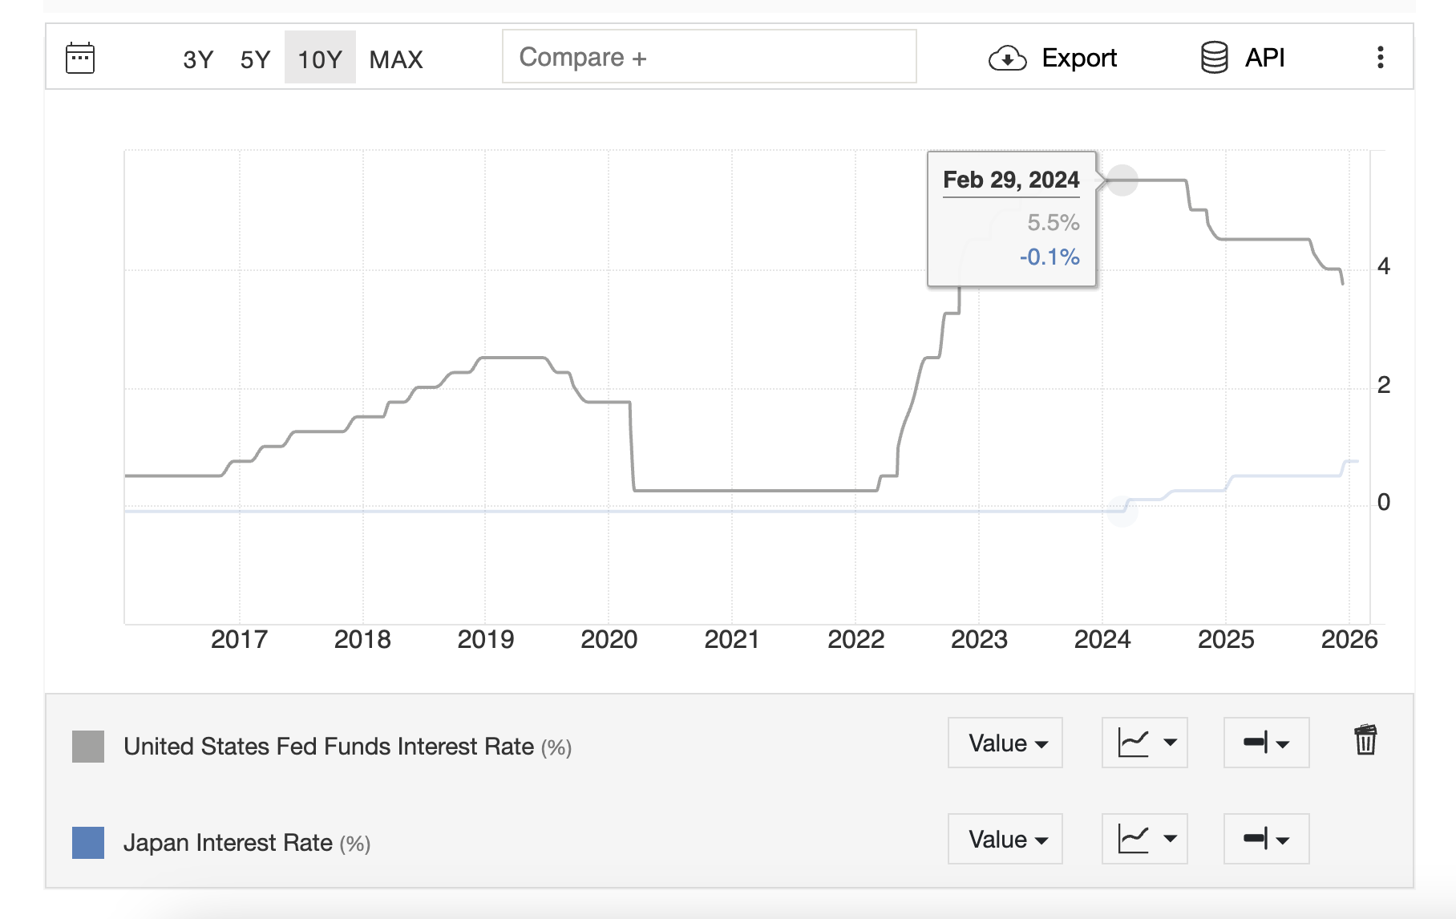This screenshot has width=1456, height=919.
Task: Click the Export button
Action: [x=1053, y=58]
